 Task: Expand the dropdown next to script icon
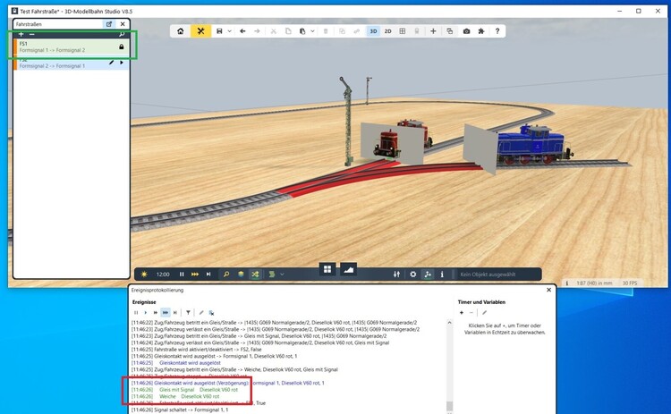[282, 275]
